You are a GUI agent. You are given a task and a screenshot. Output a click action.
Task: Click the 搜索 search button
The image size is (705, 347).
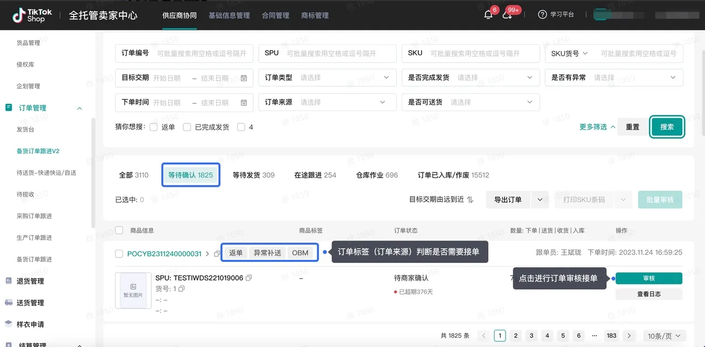(x=667, y=127)
